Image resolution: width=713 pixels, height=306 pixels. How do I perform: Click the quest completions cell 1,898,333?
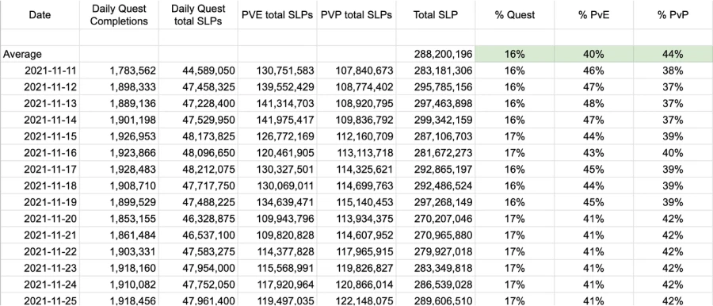click(119, 87)
